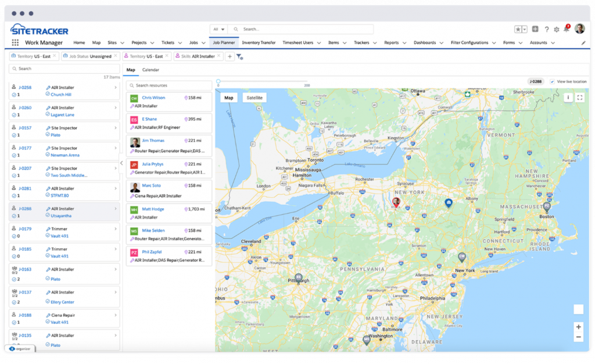Screen dimensions: 595x364
Task: Open Matt Hodge resource link
Action: 153,209
